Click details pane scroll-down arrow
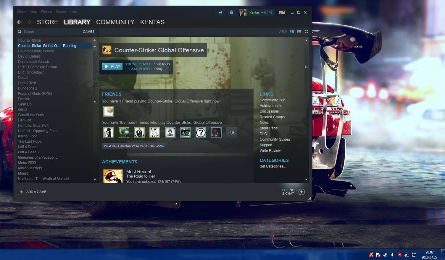This screenshot has height=260, width=445. [x=306, y=179]
